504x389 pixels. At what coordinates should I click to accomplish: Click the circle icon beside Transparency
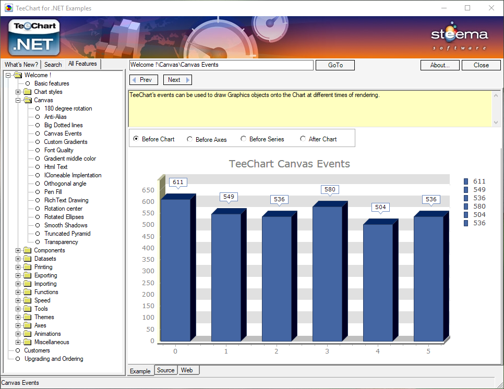coord(38,242)
